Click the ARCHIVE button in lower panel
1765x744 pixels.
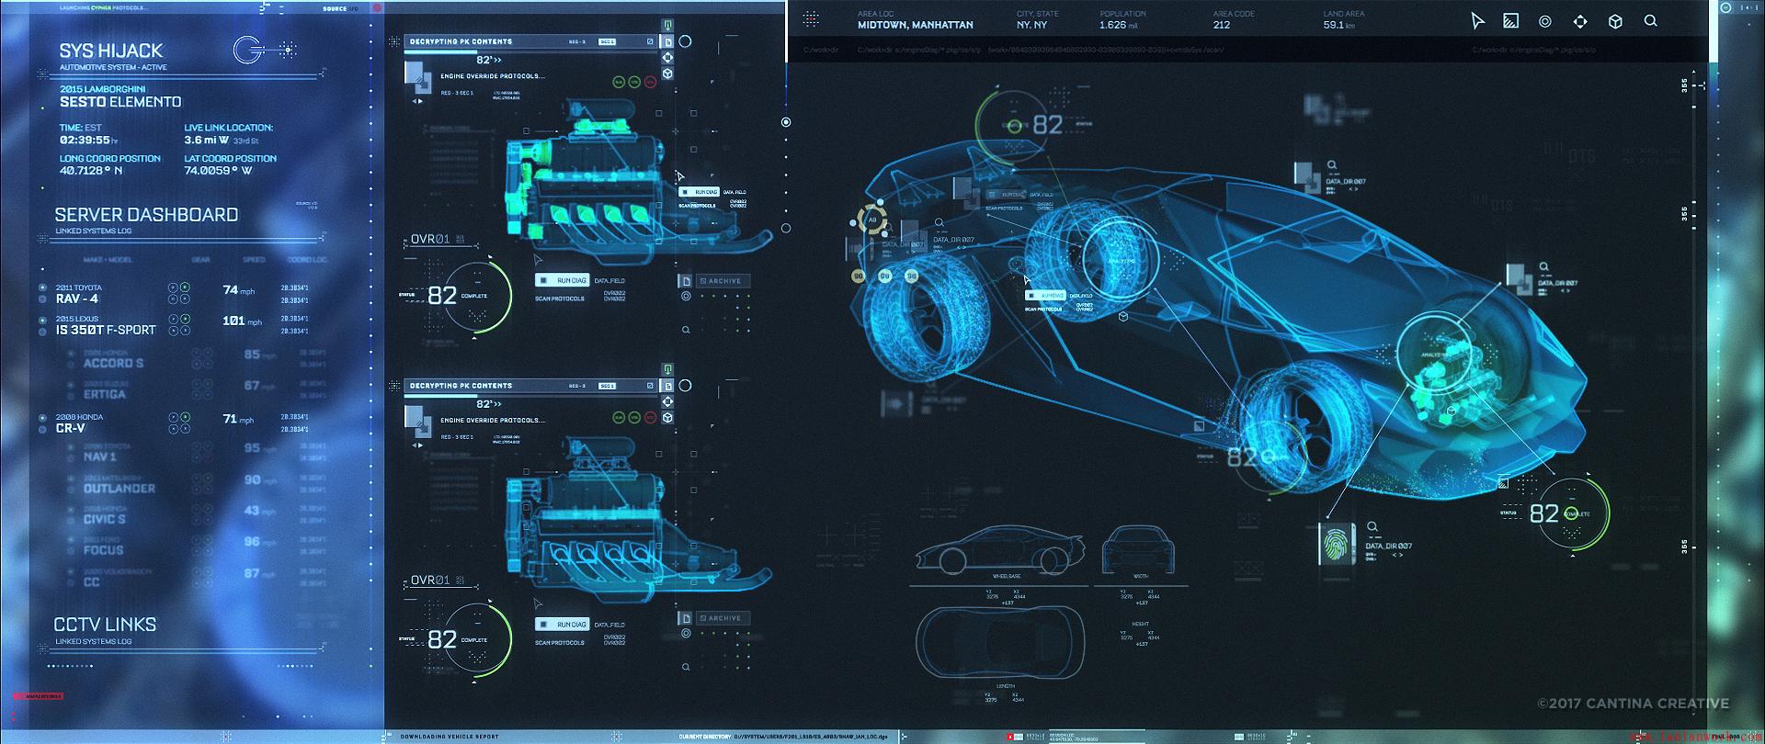723,618
